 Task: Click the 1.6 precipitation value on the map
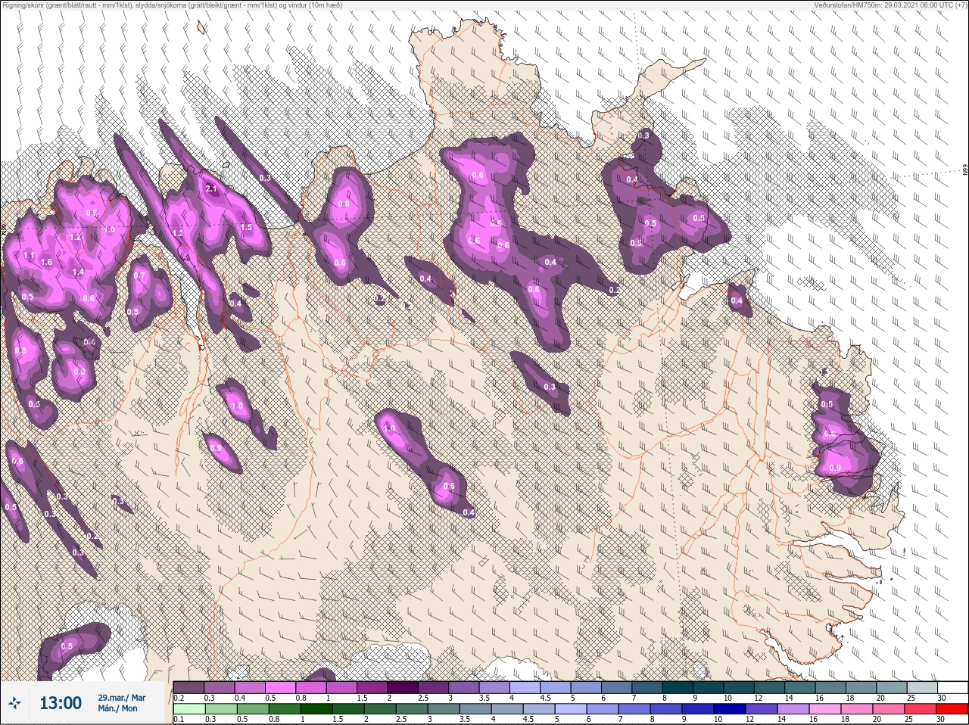[x=45, y=263]
